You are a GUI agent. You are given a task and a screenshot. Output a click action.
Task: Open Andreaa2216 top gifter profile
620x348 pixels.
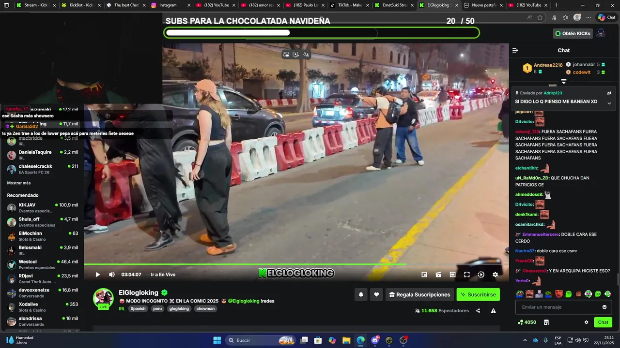(548, 65)
